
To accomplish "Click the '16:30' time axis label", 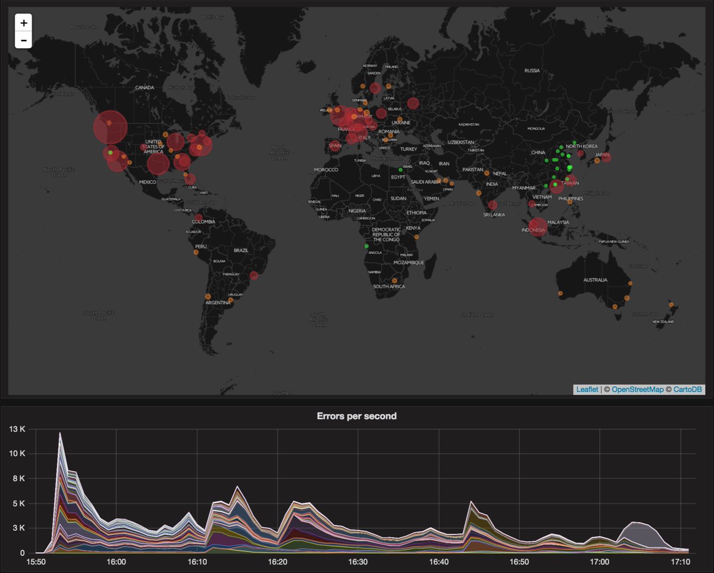I will 358,562.
